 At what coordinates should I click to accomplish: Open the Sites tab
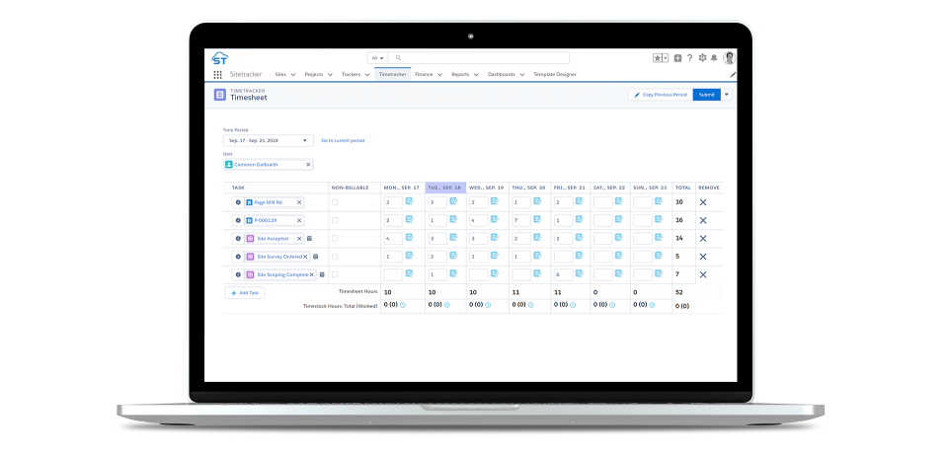click(280, 74)
